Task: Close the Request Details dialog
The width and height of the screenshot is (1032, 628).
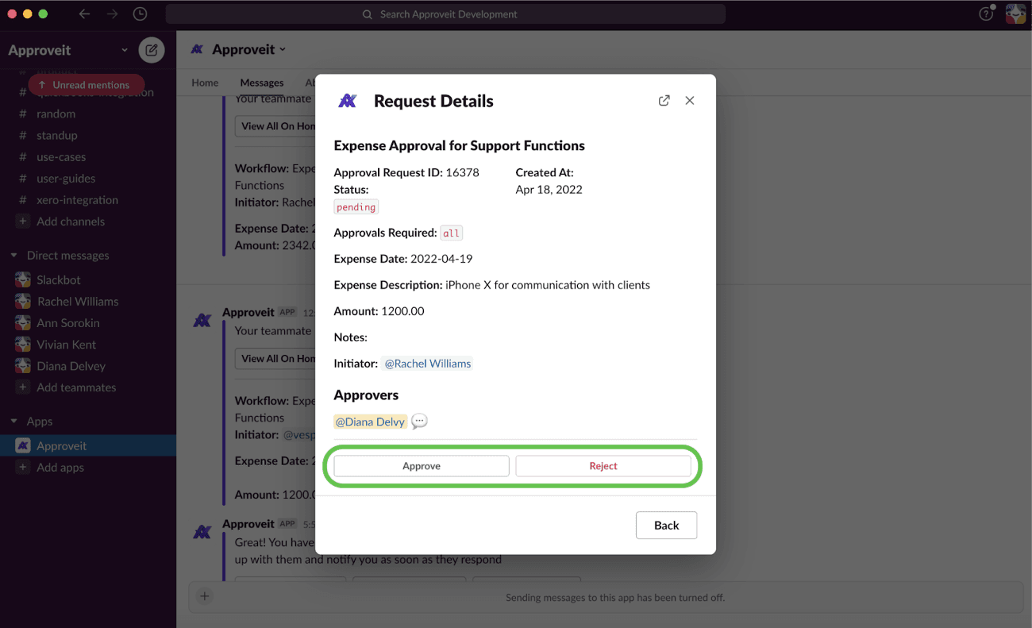Action: (x=690, y=101)
